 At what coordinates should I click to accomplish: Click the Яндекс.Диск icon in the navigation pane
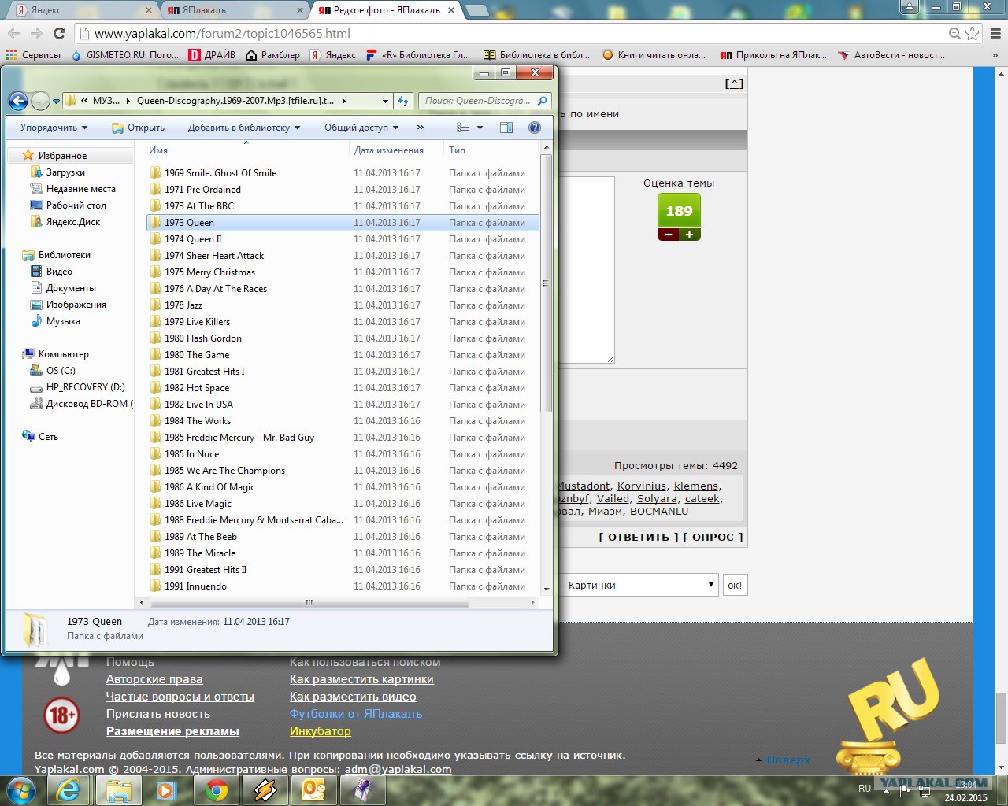35,222
